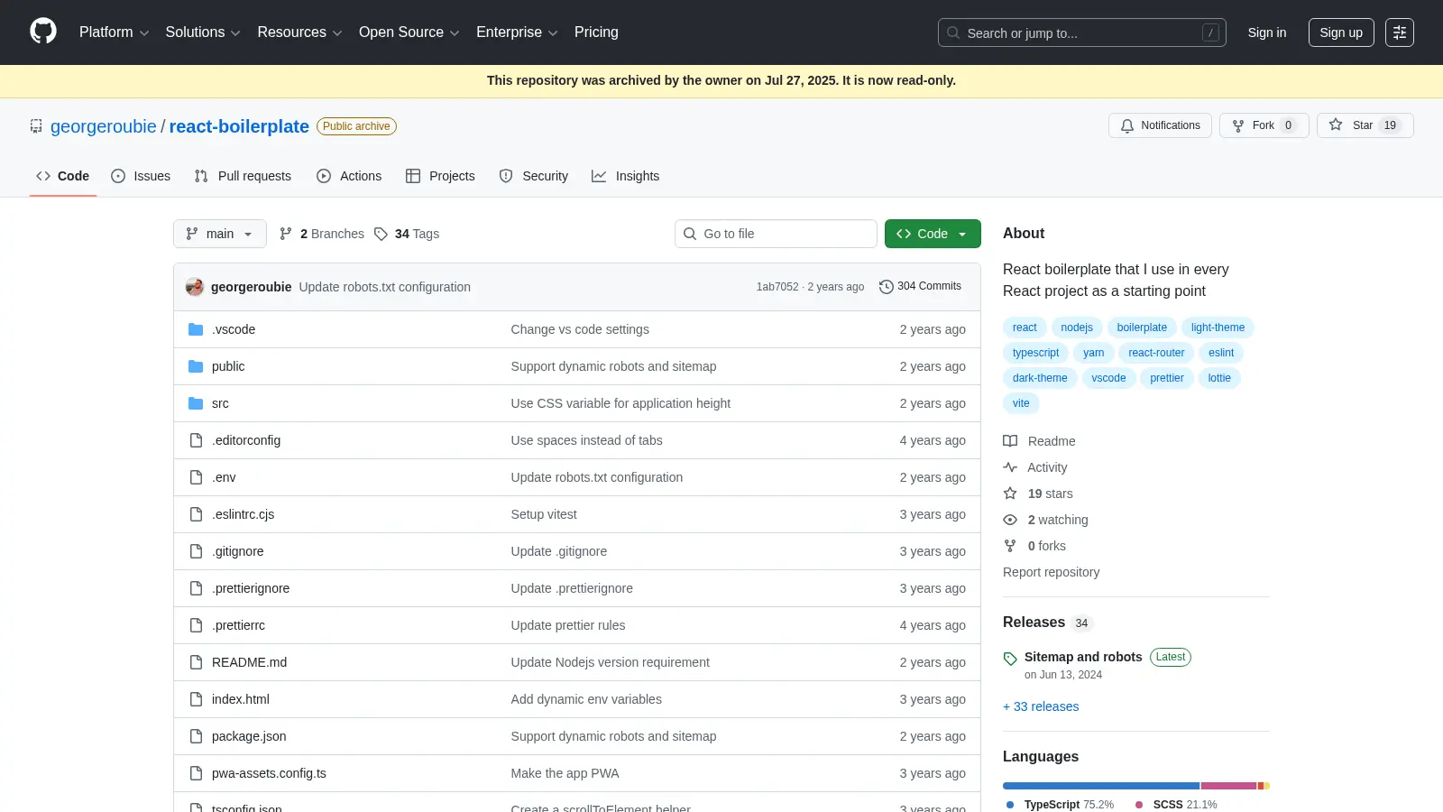
Task: Open the main branch selector dropdown
Action: point(220,234)
